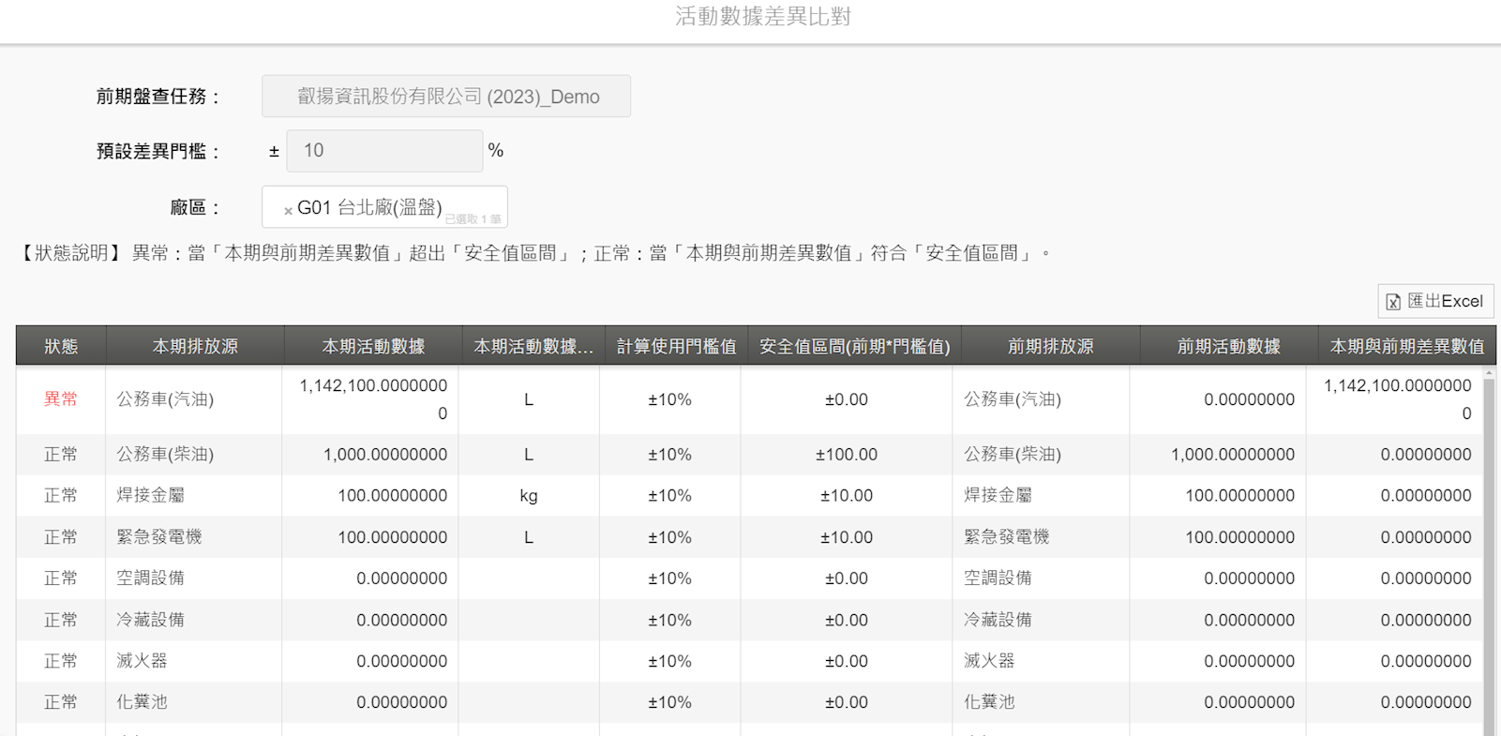Click 匯出Excel button
Viewport: 1501px width, 736px height.
click(x=1434, y=301)
